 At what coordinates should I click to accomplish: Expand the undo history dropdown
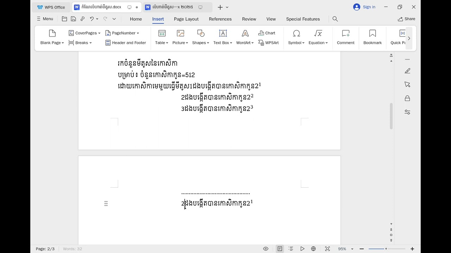[97, 19]
